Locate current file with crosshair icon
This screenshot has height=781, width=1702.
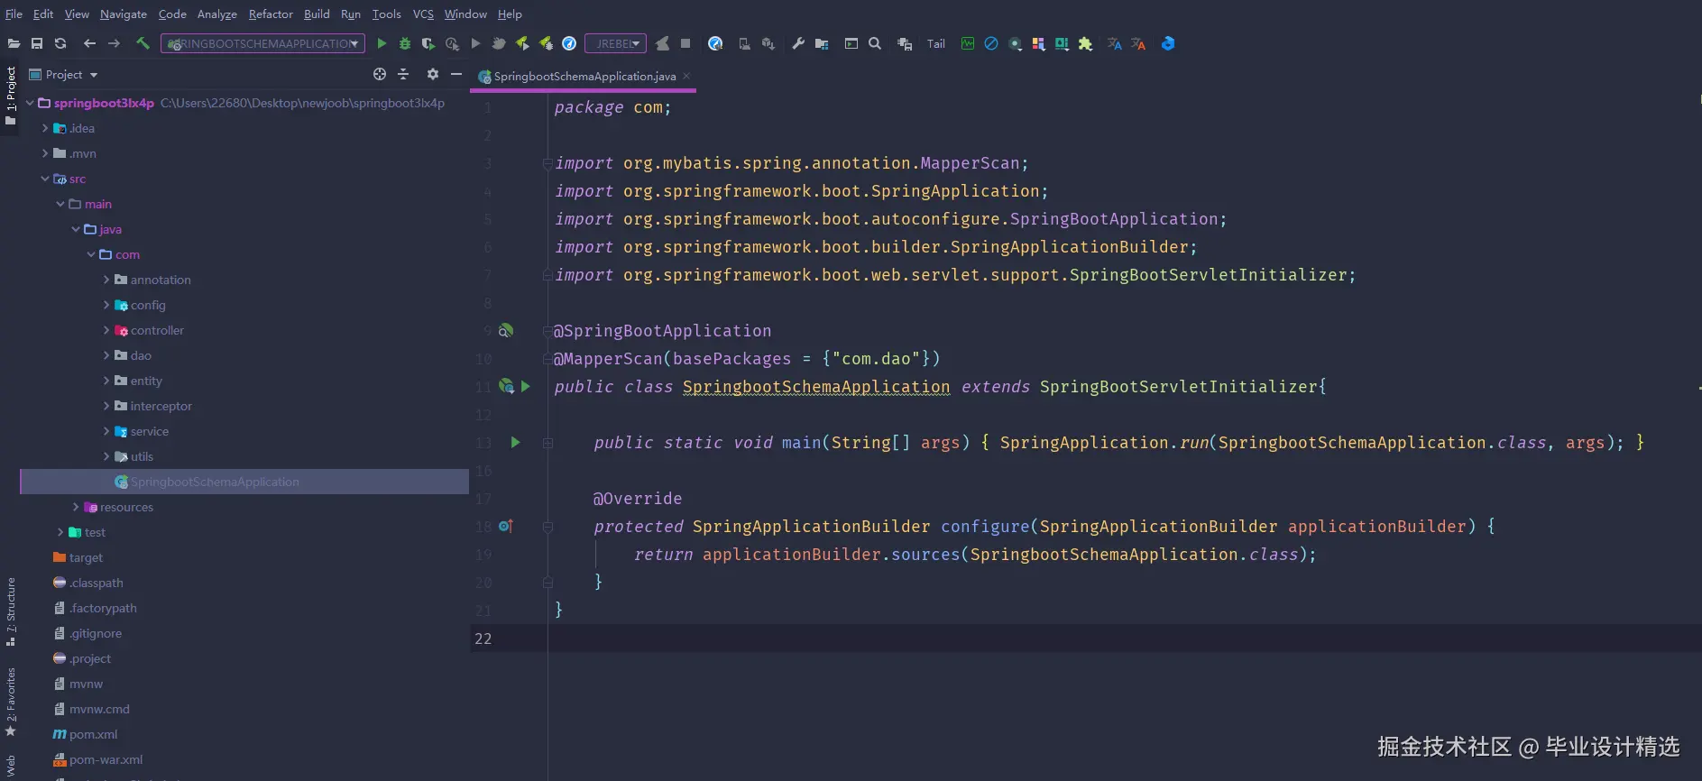click(380, 74)
